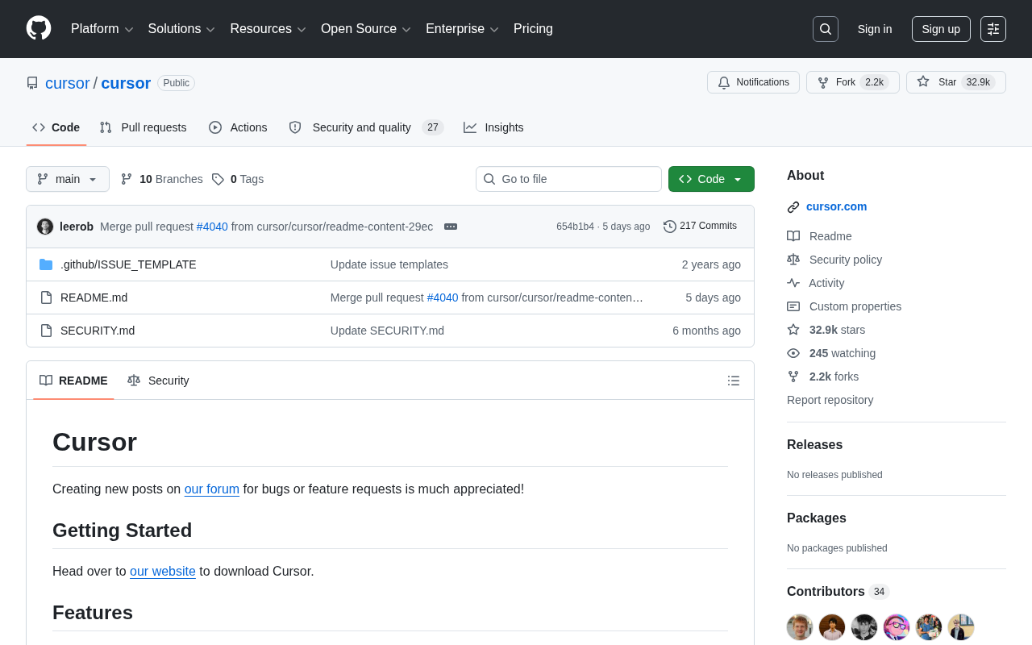
Task: Open the Contributors 34 link
Action: (838, 592)
